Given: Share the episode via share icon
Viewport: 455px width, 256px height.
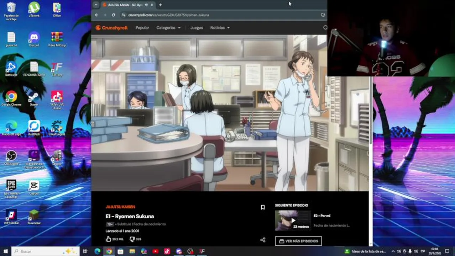Looking at the screenshot, I should click(263, 240).
